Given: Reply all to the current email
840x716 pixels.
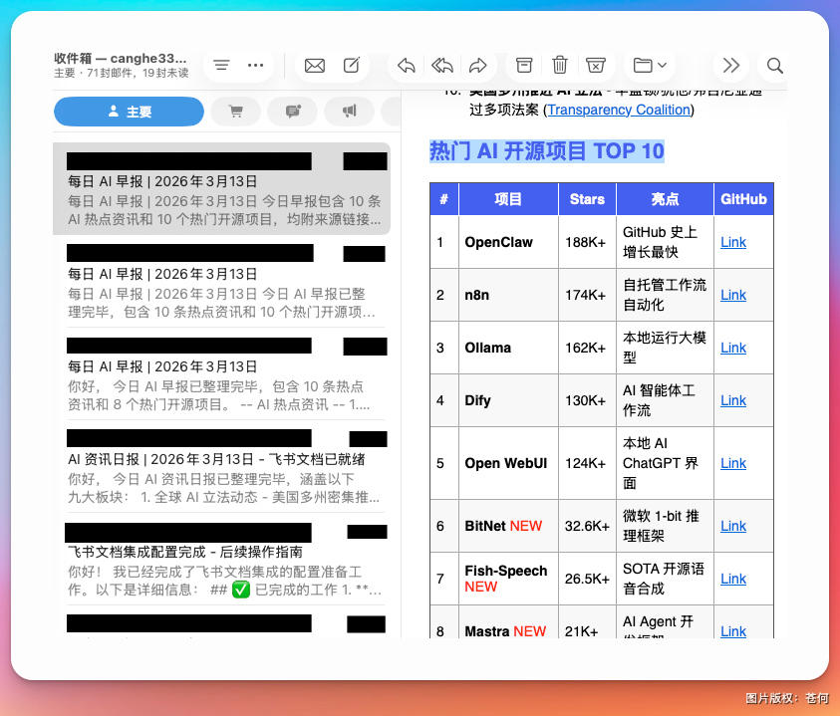Looking at the screenshot, I should pyautogui.click(x=441, y=66).
